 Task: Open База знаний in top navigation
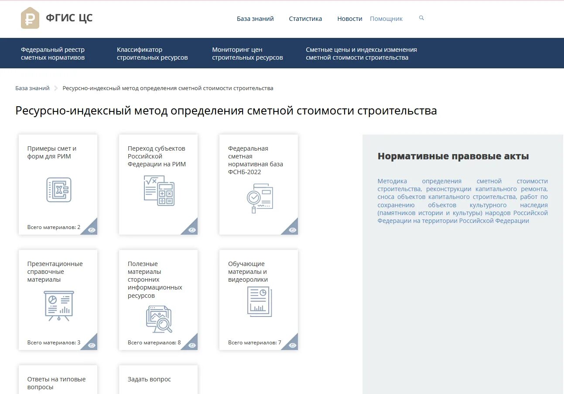click(255, 19)
